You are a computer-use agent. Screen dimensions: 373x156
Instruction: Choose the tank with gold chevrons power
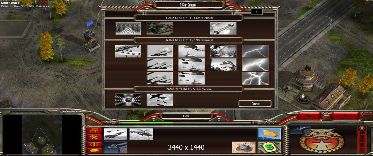pyautogui.click(x=160, y=29)
